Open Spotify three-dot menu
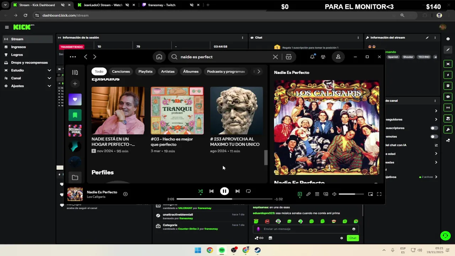 coord(73,57)
